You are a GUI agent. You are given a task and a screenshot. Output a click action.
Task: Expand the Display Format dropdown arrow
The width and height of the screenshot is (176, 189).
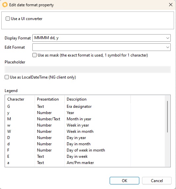pyautogui.click(x=168, y=38)
